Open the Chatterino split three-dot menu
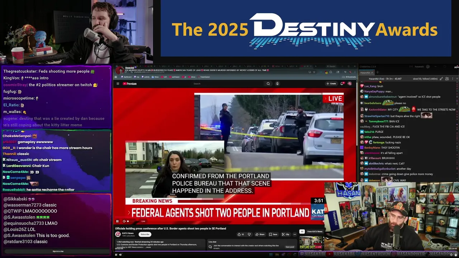The image size is (459, 258). tap(452, 78)
